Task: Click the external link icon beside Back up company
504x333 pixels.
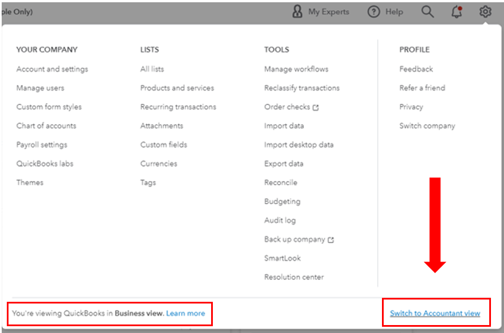Action: (x=331, y=240)
